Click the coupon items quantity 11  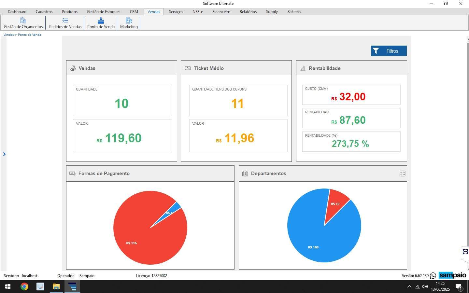tap(237, 104)
